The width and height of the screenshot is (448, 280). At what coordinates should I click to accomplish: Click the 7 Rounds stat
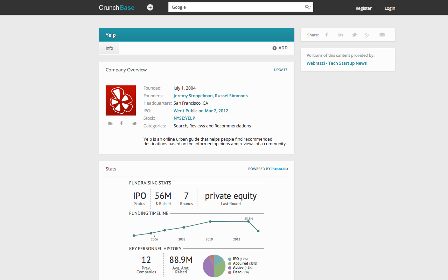coord(187,198)
